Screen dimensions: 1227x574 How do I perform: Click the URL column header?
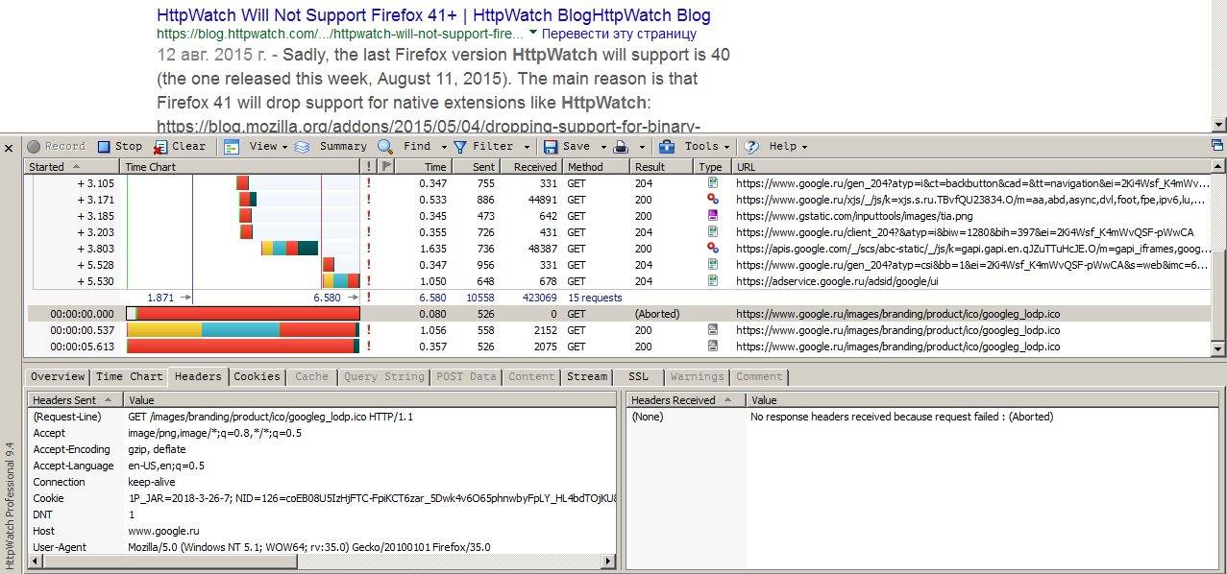tap(970, 167)
